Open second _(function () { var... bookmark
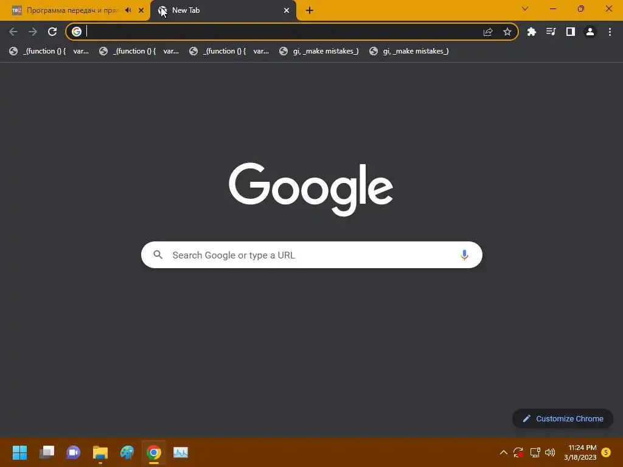 tap(139, 51)
